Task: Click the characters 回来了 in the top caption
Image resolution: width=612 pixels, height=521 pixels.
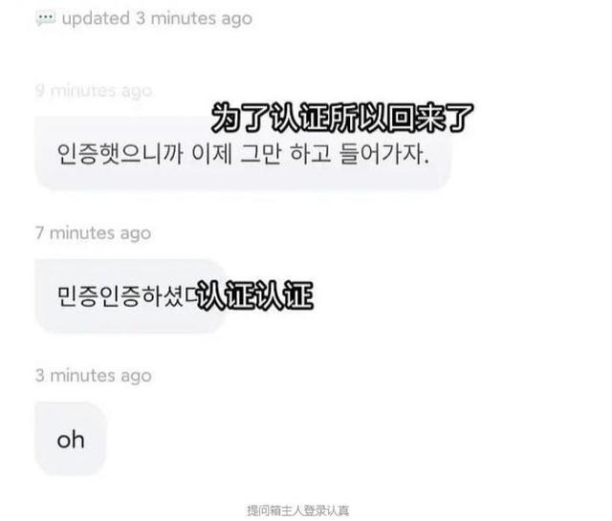Action: 431,118
